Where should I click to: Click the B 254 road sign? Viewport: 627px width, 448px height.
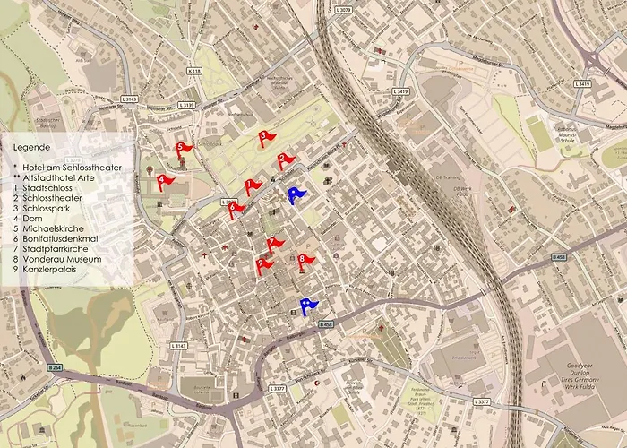click(56, 368)
